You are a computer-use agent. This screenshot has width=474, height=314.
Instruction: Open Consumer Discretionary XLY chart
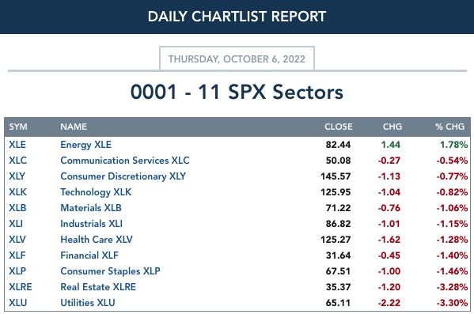pos(123,176)
